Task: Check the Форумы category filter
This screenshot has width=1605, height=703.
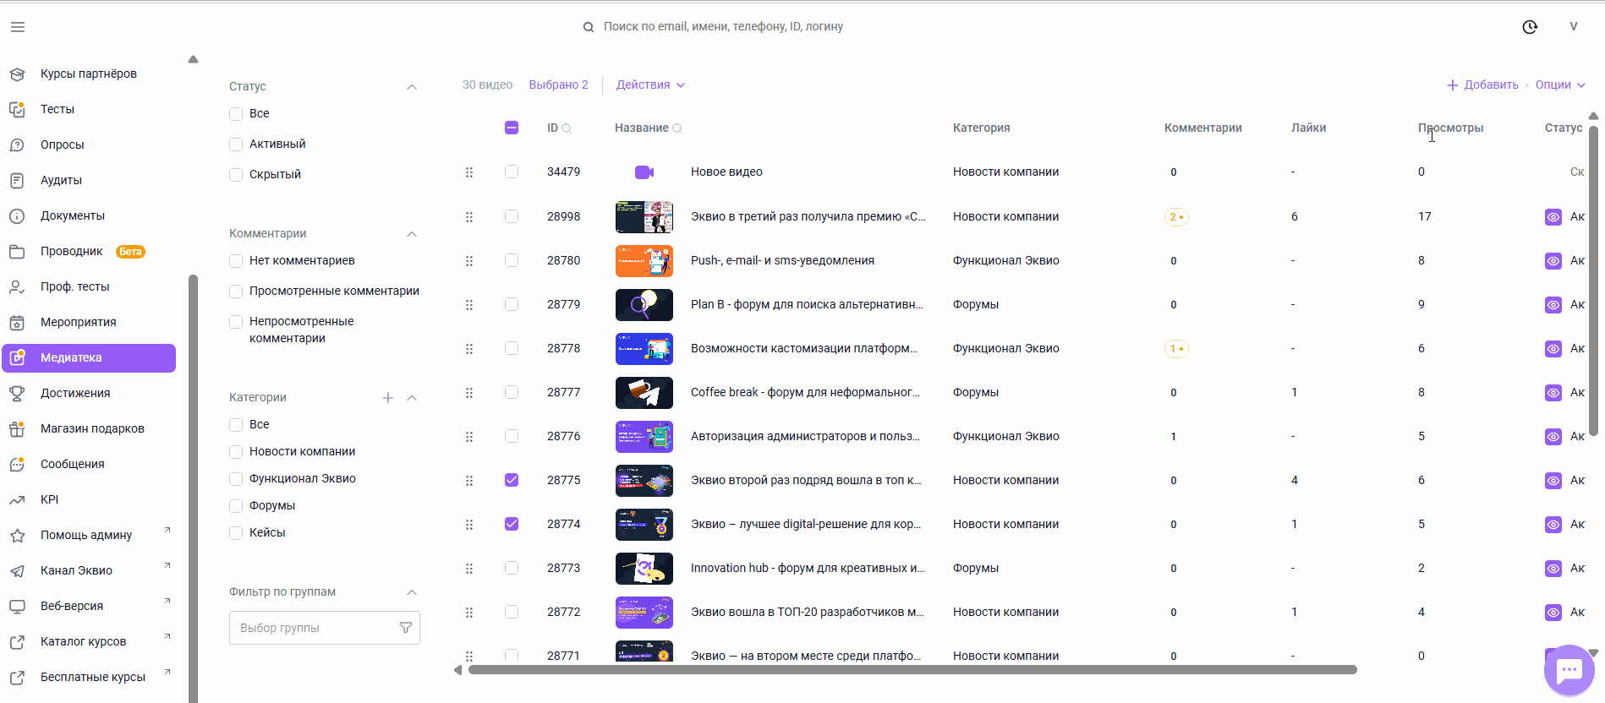Action: click(236, 506)
